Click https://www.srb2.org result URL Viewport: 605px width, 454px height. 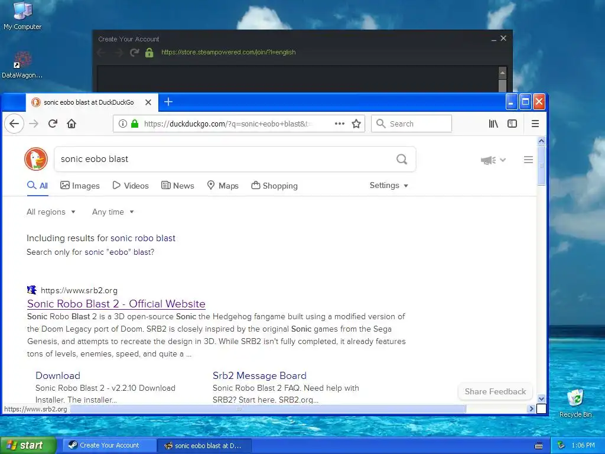click(79, 290)
